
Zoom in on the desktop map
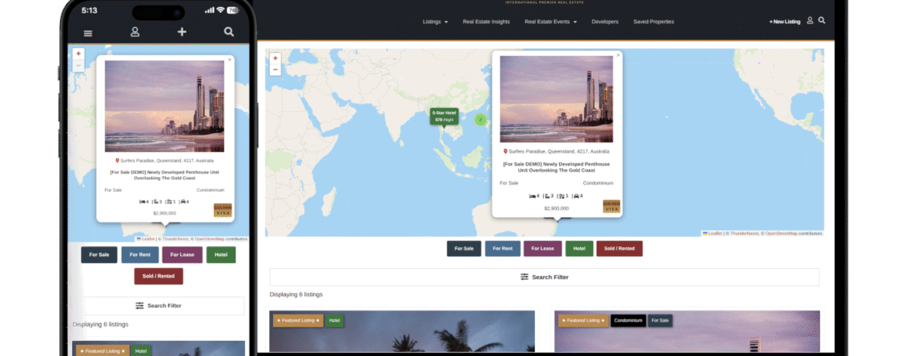[x=276, y=58]
